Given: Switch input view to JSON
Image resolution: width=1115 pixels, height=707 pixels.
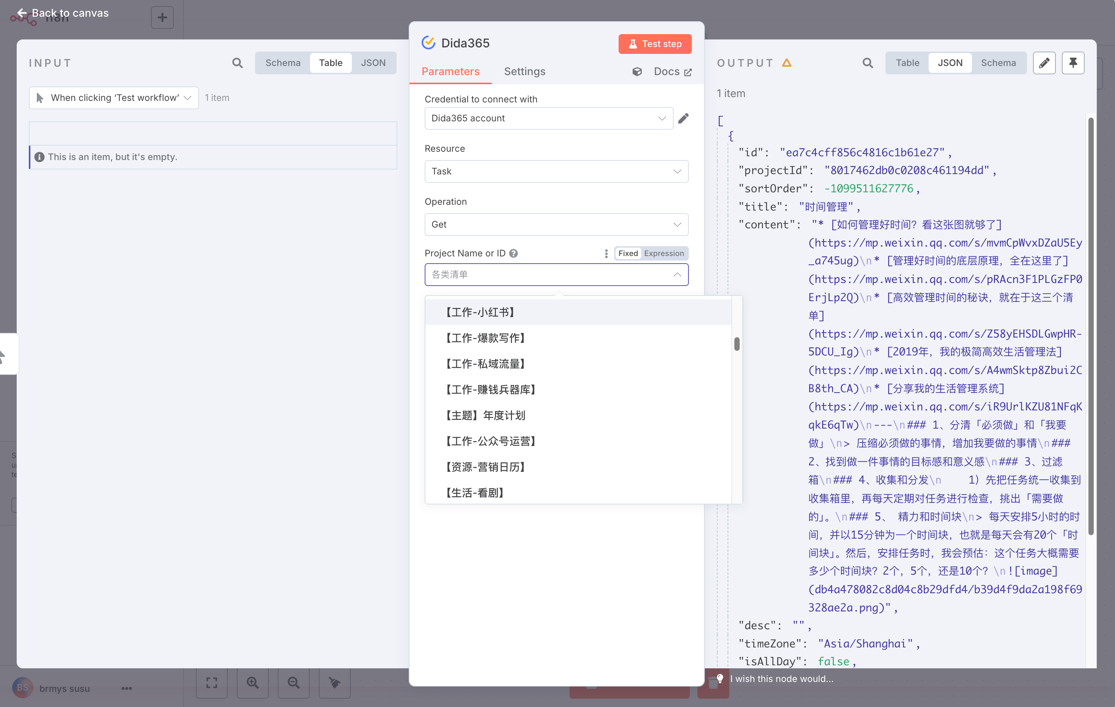Looking at the screenshot, I should (x=373, y=63).
